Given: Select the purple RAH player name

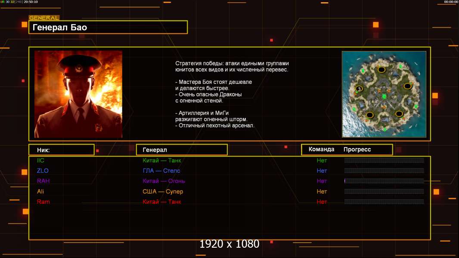Looking at the screenshot, I should 43,181.
